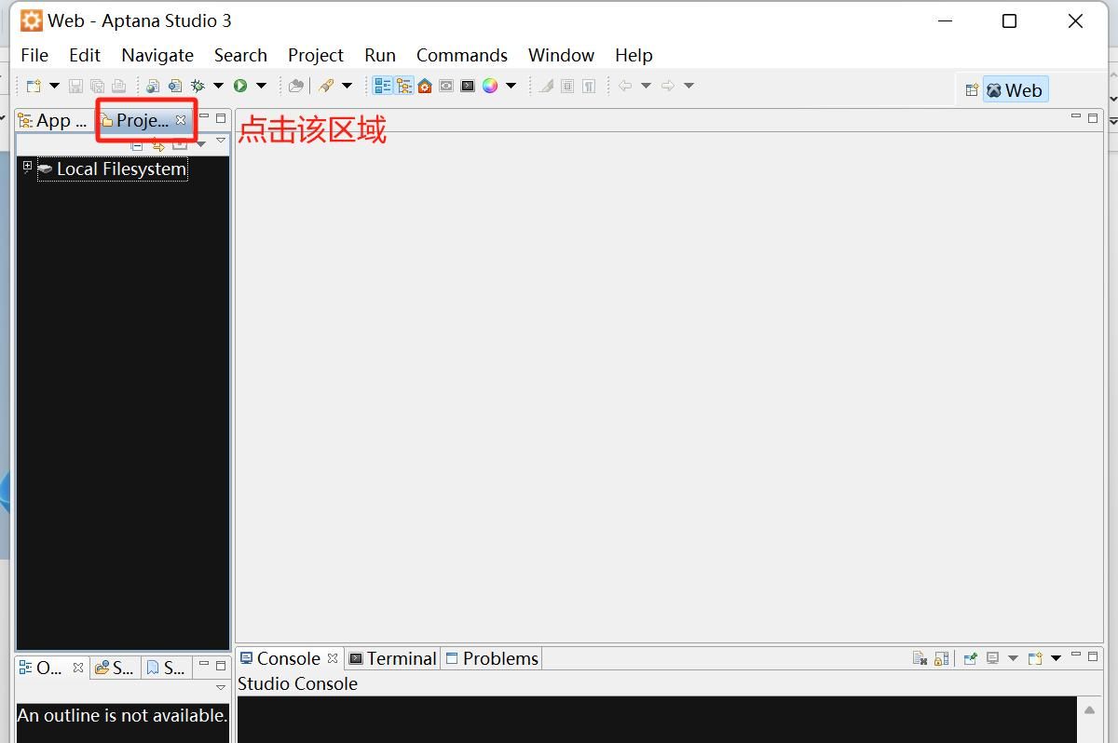
Task: Select the orange home icon in toolbar
Action: point(424,85)
